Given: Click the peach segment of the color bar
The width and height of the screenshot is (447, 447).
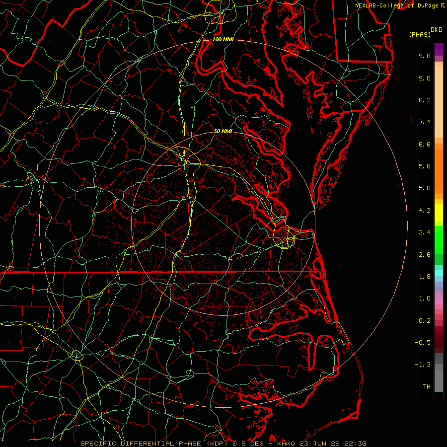Looking at the screenshot, I should pos(439,102).
